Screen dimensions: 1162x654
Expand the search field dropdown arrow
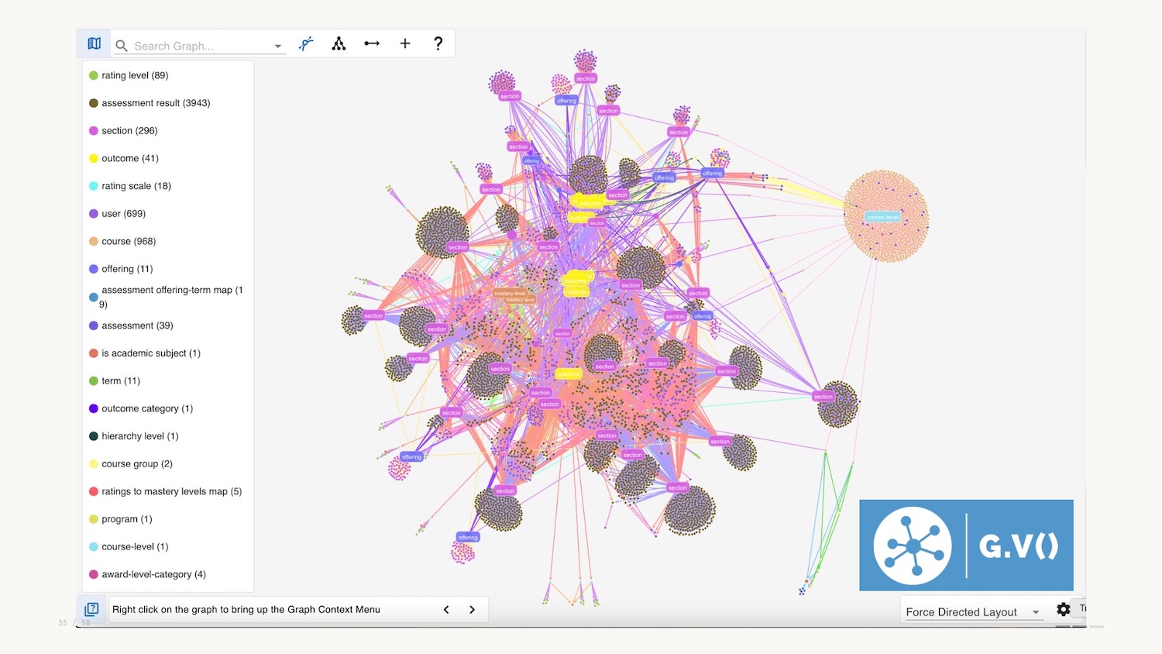tap(278, 46)
